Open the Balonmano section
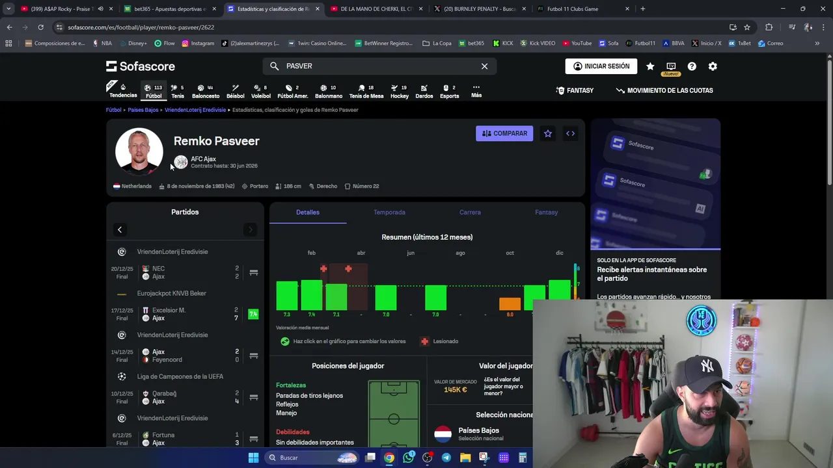Viewport: 833px width, 468px height. pos(329,91)
